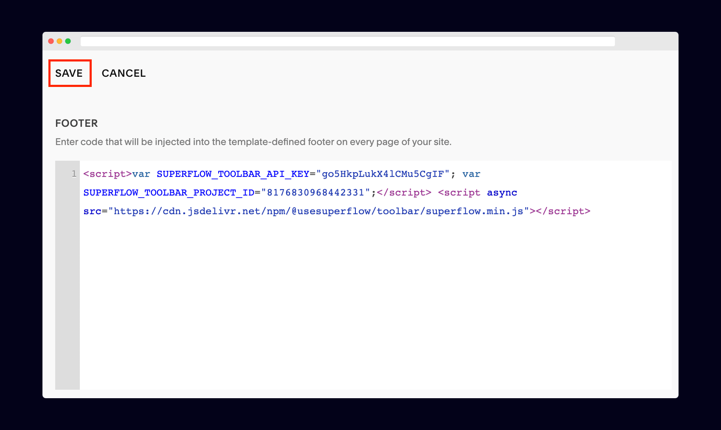721x430 pixels.
Task: Click the SUPERFLOW_TOOLBAR_API_KEY variable in the code
Action: [x=233, y=174]
